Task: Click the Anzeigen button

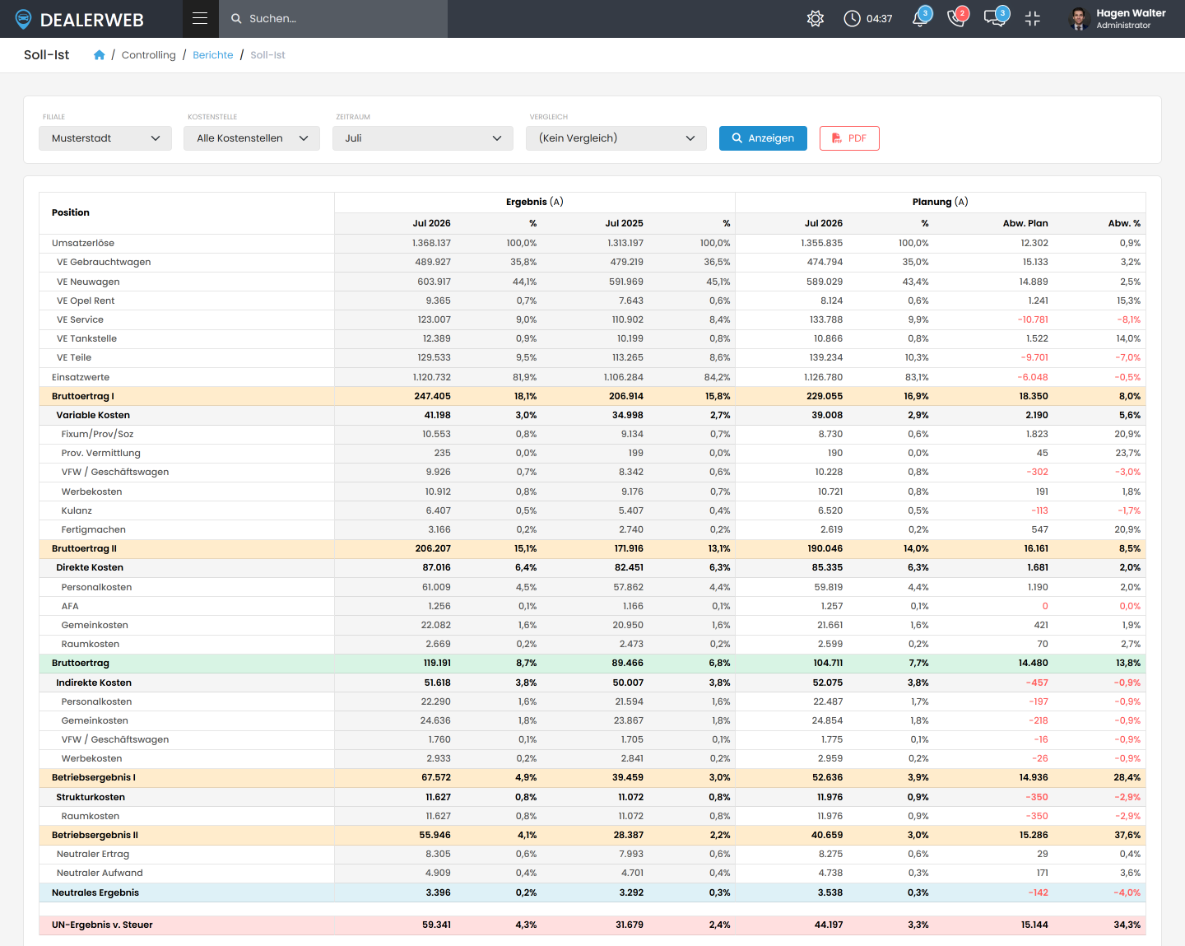Action: [763, 138]
